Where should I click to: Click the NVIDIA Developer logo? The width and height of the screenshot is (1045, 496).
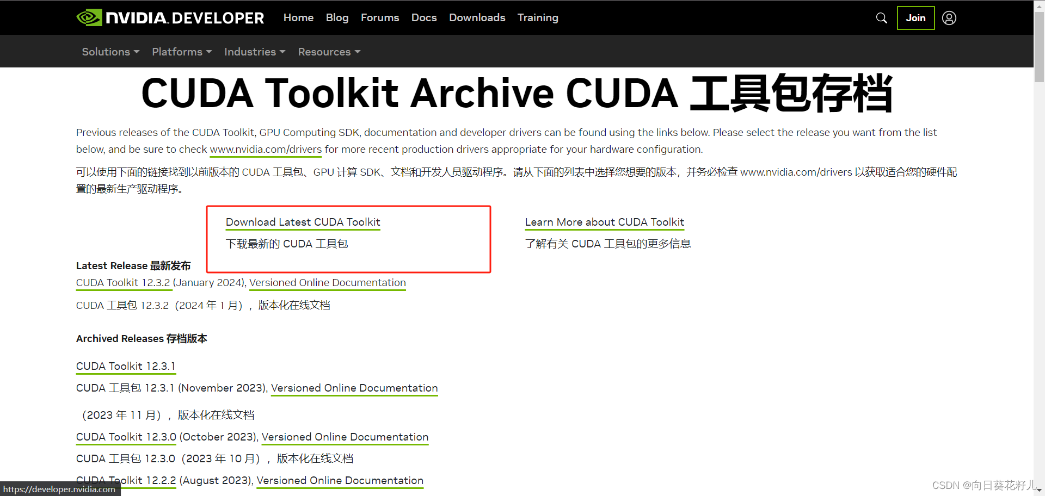click(170, 18)
